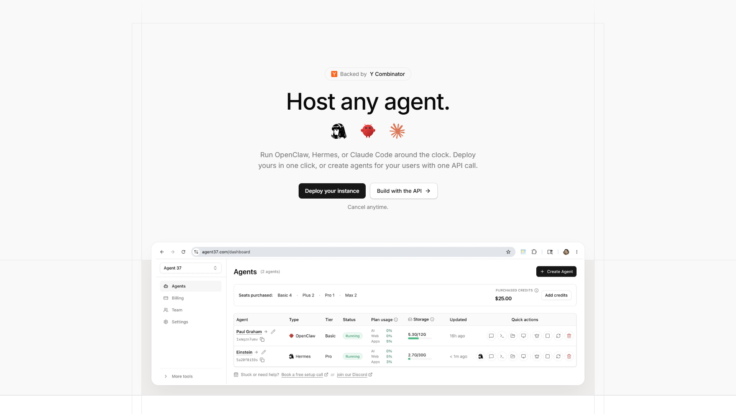
Task: Copy agent ID 5a20f0i59s
Action: point(262,360)
